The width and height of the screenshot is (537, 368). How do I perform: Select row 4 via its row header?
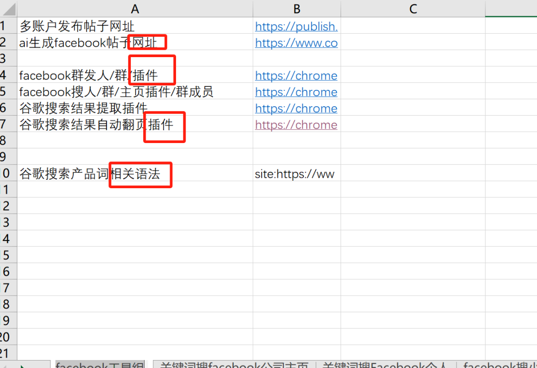8,75
